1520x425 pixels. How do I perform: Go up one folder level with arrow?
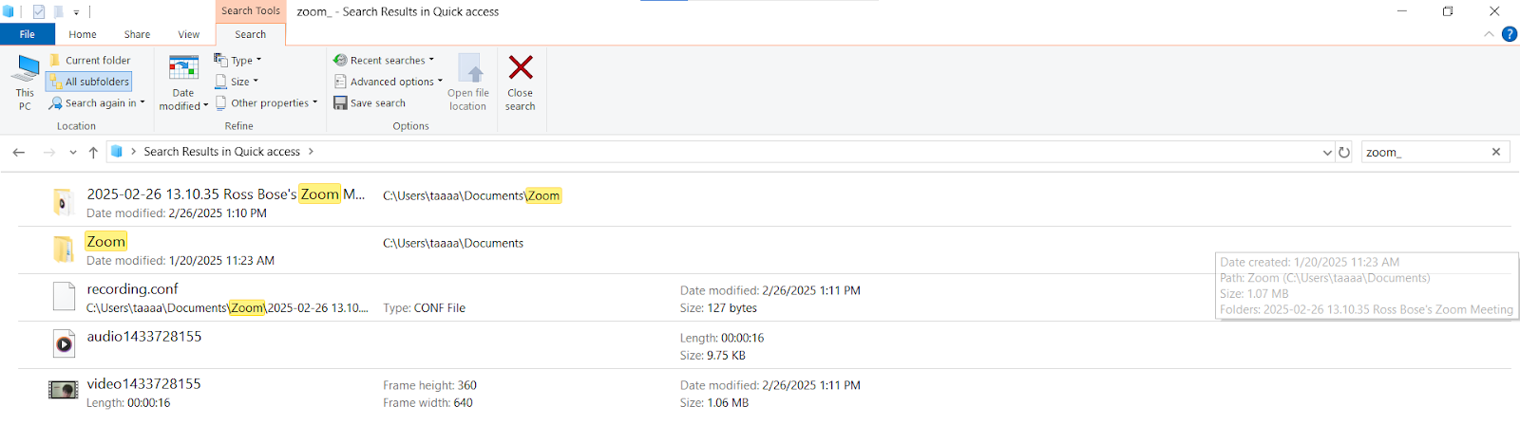click(93, 152)
